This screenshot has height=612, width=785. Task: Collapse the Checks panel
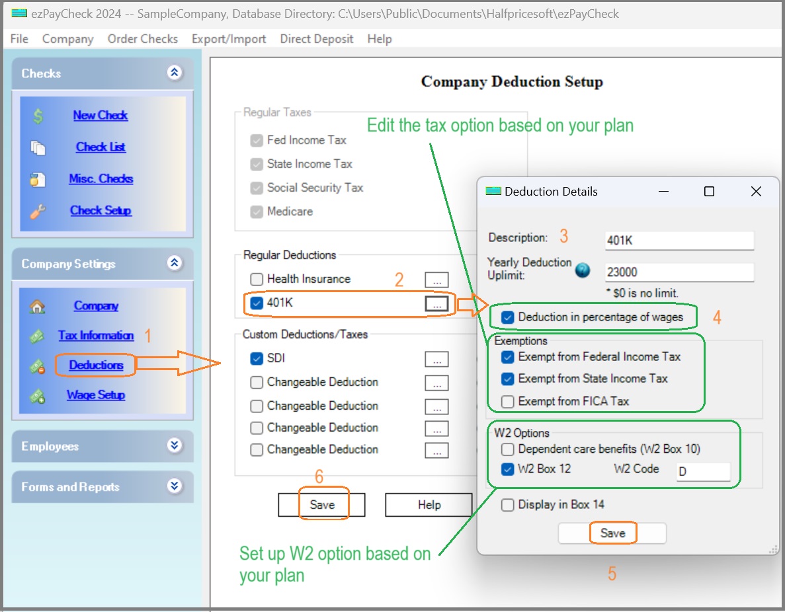tap(175, 73)
